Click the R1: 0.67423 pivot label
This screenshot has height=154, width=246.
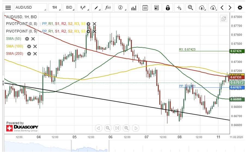[x=187, y=49]
